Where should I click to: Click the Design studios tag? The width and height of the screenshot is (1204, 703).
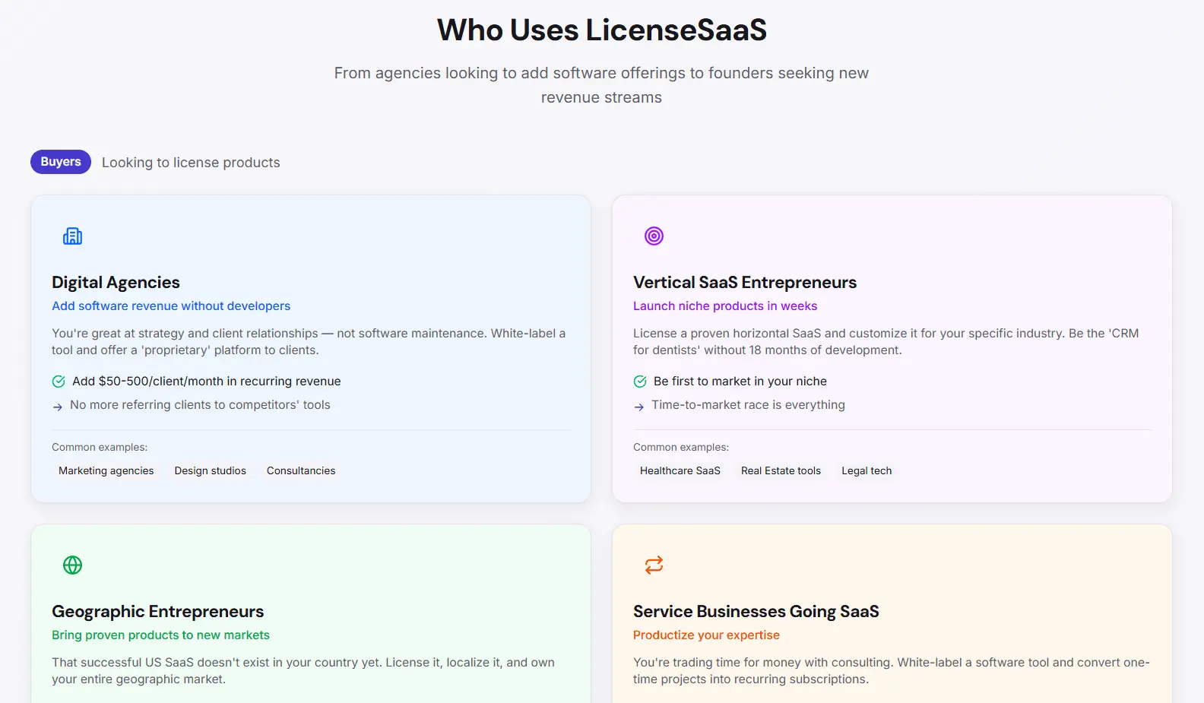click(211, 471)
